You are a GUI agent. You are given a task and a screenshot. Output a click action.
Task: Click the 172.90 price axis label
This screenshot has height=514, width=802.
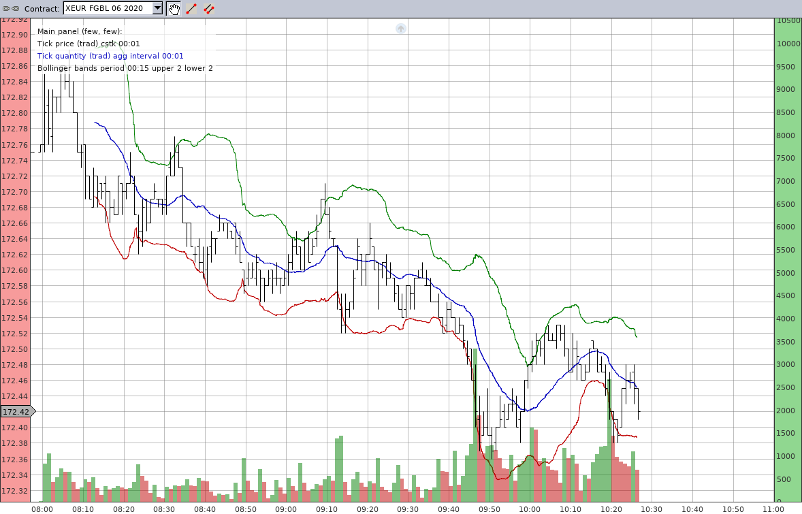click(15, 35)
